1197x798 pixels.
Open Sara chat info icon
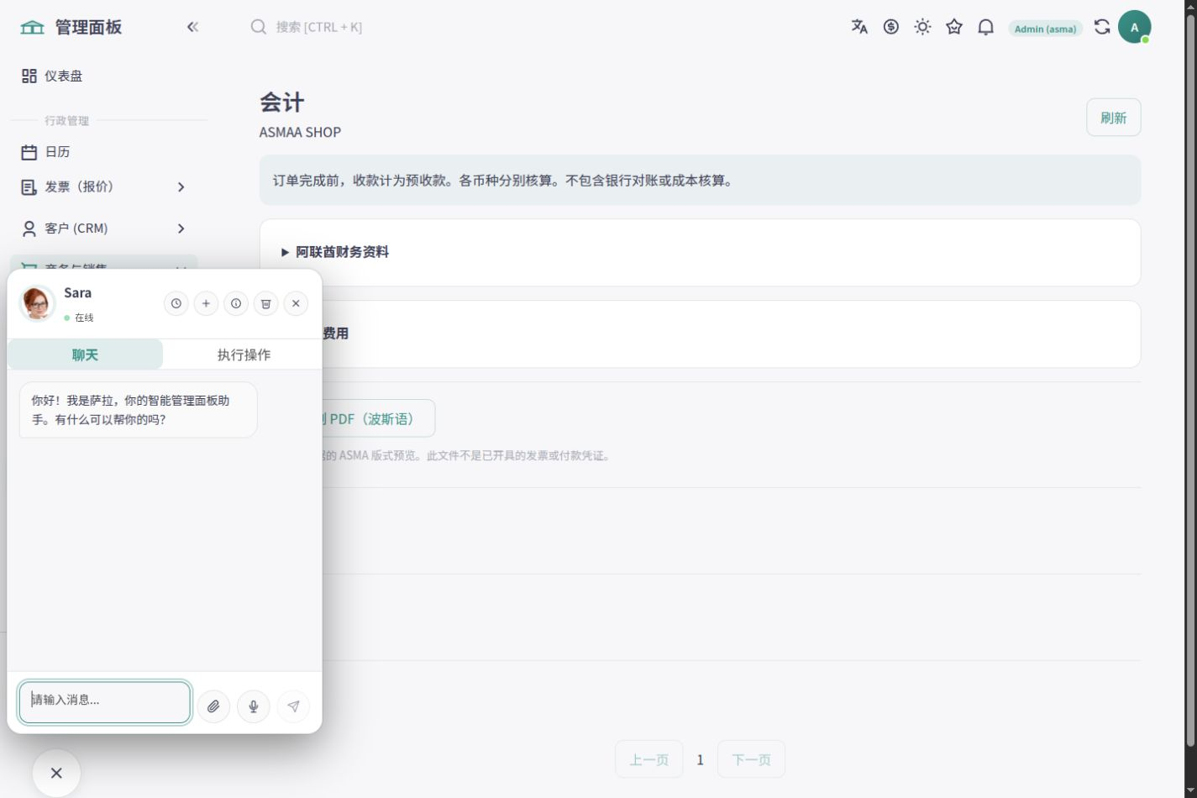coord(236,303)
